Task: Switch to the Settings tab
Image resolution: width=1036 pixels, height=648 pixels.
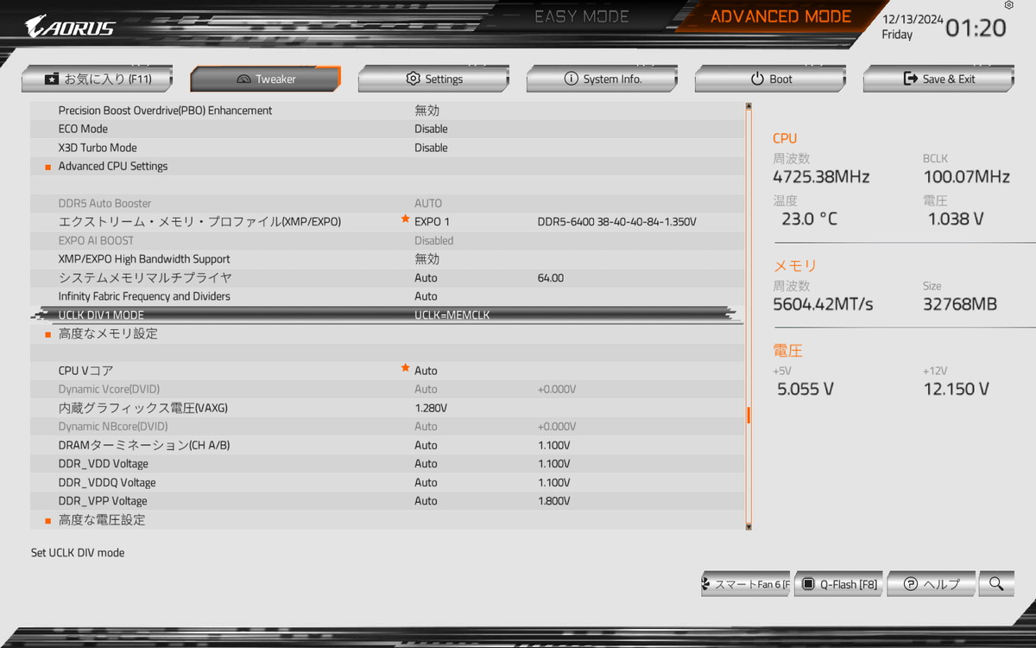Action: (x=433, y=79)
